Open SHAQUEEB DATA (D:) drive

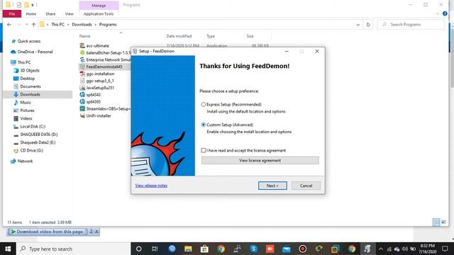(39, 135)
